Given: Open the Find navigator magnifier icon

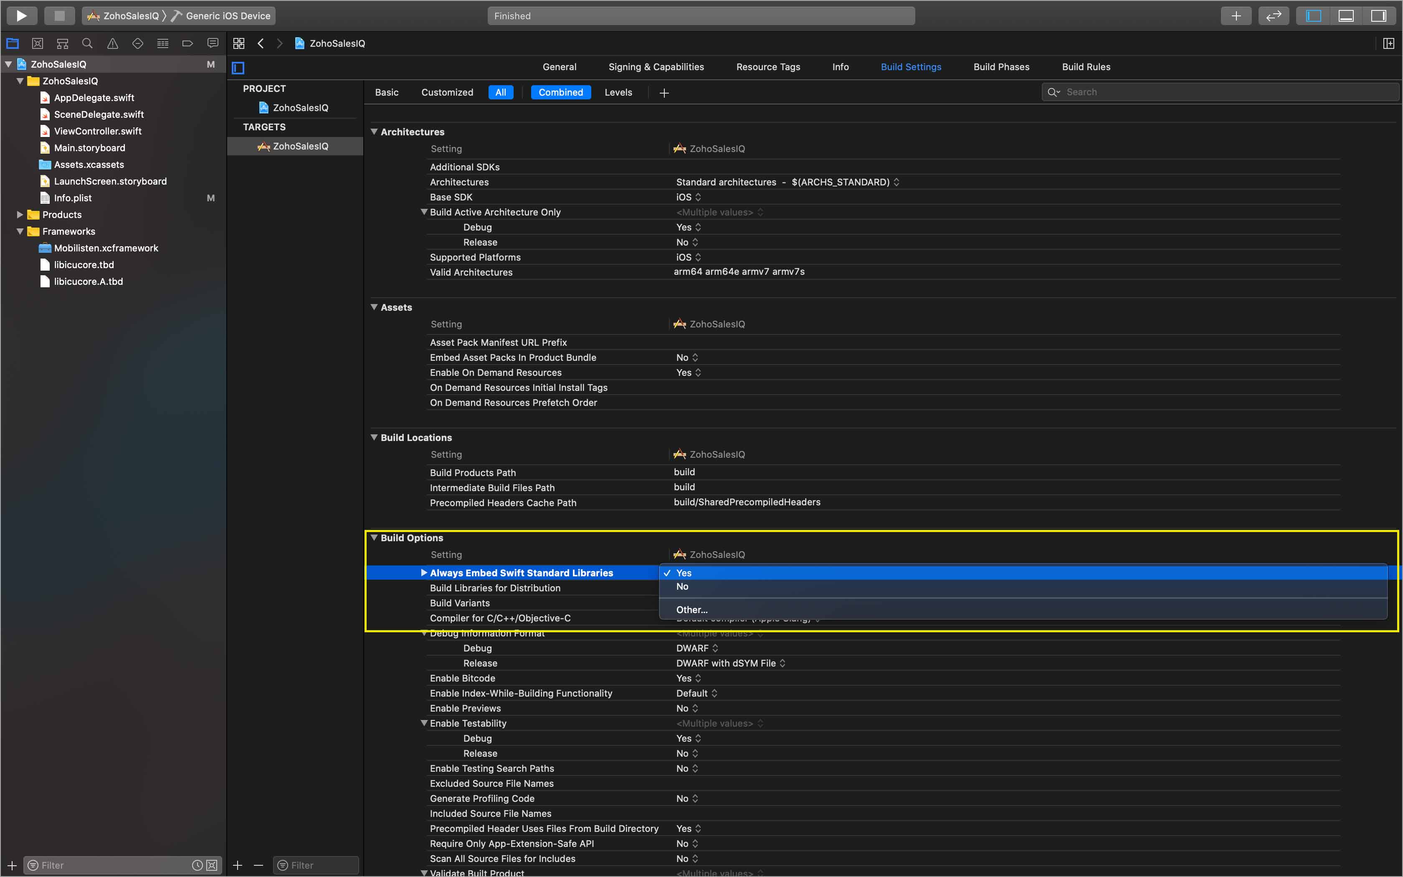Looking at the screenshot, I should click(x=88, y=43).
